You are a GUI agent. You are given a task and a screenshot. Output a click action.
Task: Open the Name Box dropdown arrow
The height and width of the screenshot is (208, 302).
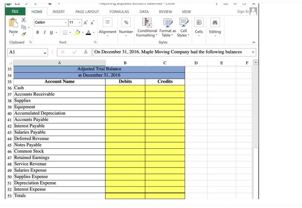[45, 52]
